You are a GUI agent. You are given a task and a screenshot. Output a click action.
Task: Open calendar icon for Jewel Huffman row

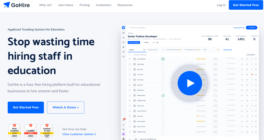(247, 59)
